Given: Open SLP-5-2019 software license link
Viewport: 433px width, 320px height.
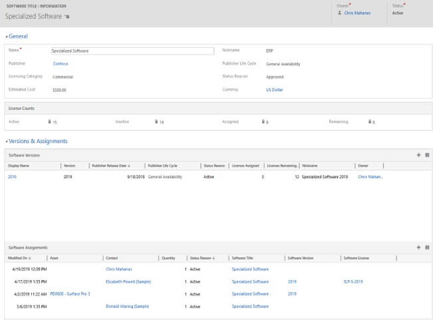Looking at the screenshot, I should pyautogui.click(x=353, y=281).
